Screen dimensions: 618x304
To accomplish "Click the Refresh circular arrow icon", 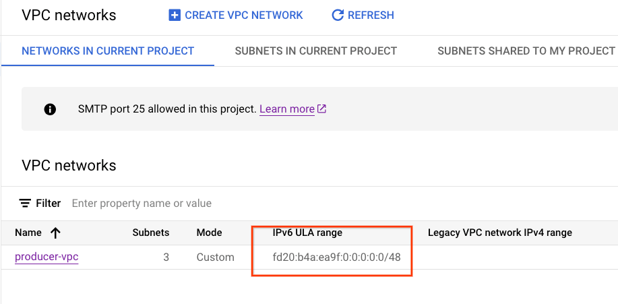I will pyautogui.click(x=338, y=15).
